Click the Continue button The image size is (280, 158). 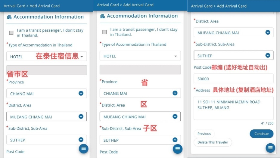click(261, 134)
